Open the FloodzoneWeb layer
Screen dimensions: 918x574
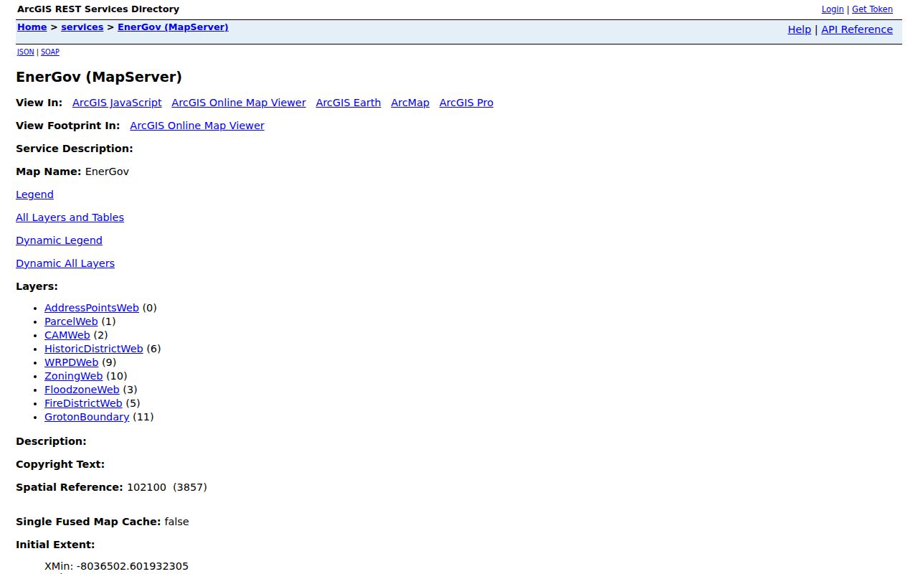[x=82, y=390]
